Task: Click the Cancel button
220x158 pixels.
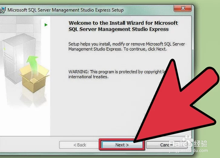Action: (167, 145)
